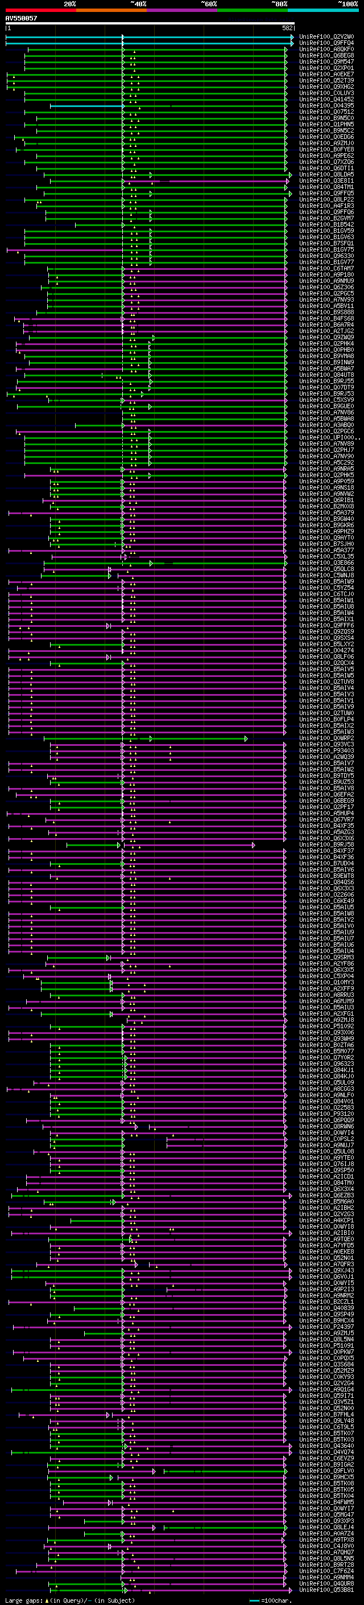
Task: Click the UniRef100_Q9ZWQ9 label
Action: pyautogui.click(x=326, y=337)
